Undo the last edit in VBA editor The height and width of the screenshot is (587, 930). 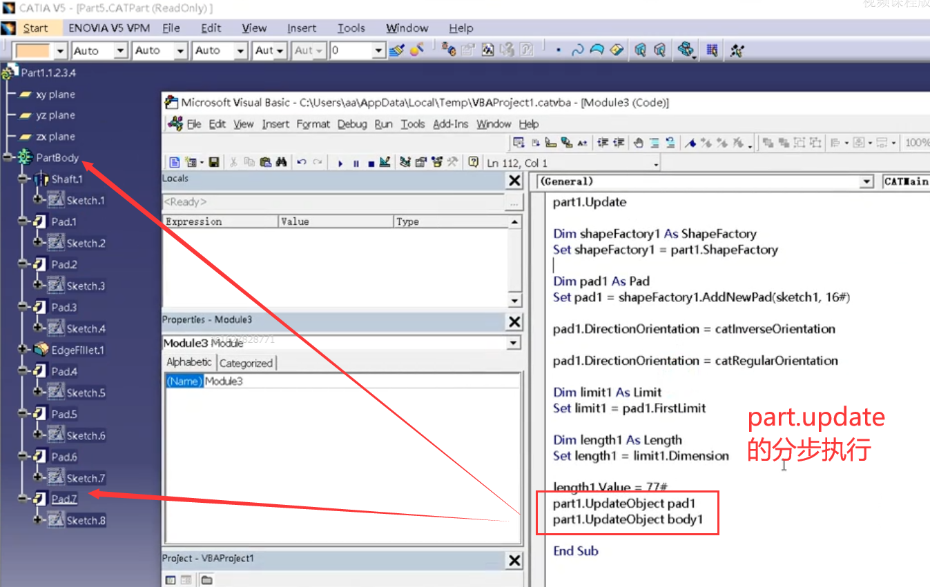302,162
